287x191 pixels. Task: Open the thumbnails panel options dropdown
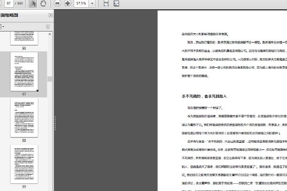click(x=1, y=27)
